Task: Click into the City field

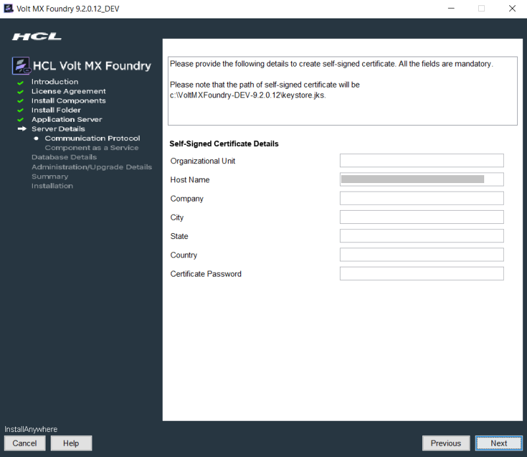Action: (422, 217)
